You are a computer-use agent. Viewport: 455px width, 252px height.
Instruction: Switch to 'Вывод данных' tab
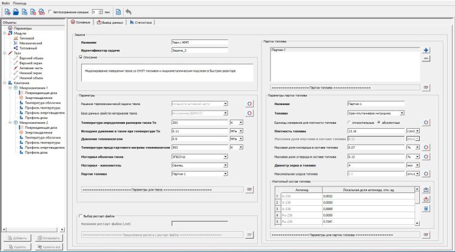click(110, 22)
